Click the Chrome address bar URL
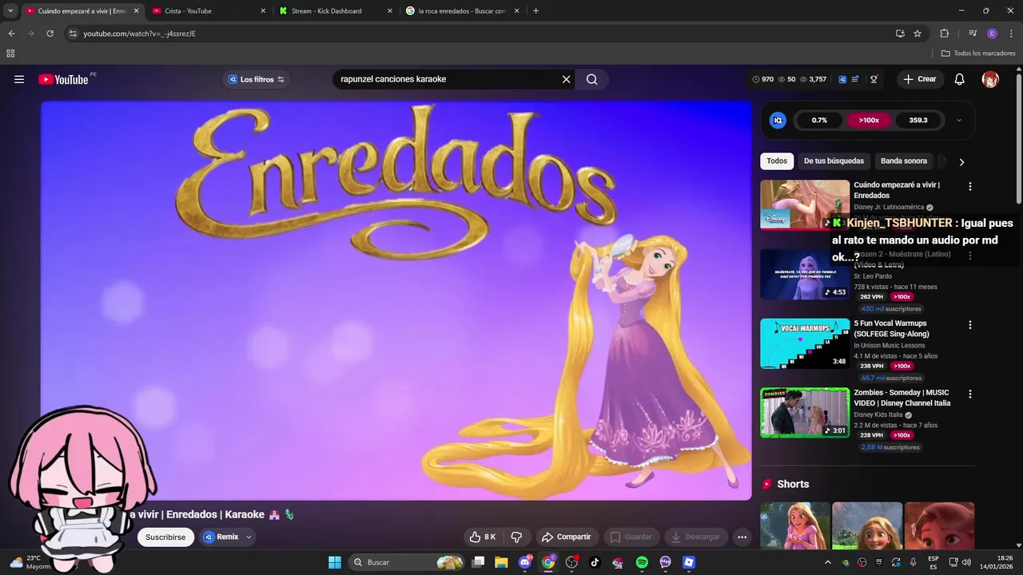The height and width of the screenshot is (575, 1023). click(x=140, y=34)
